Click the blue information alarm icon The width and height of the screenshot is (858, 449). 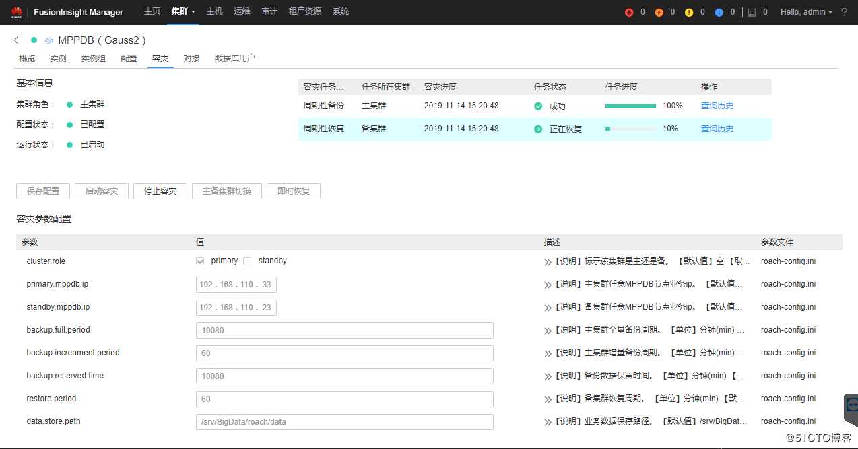click(719, 12)
